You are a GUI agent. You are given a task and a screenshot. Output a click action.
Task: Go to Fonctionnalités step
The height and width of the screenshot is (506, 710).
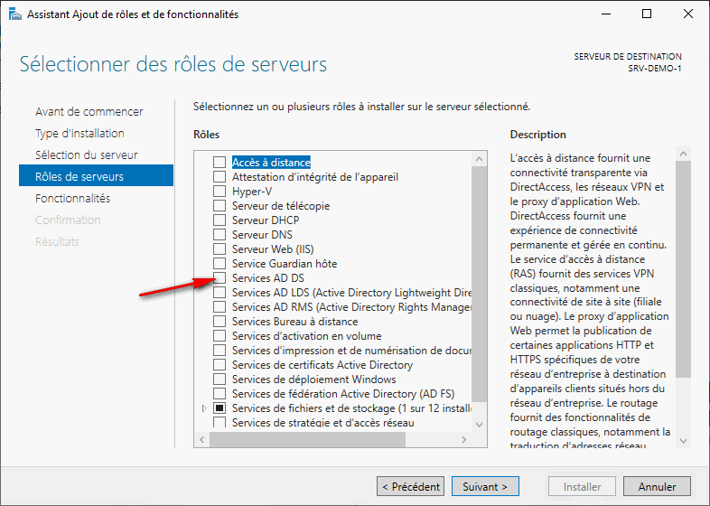pyautogui.click(x=72, y=198)
